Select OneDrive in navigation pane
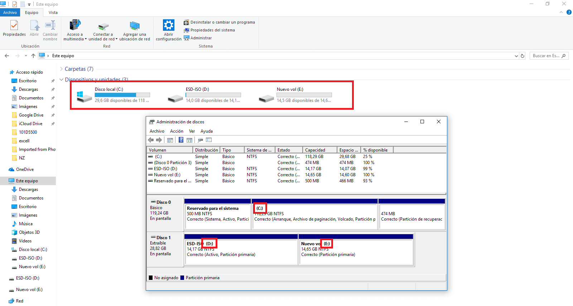 (x=25, y=169)
